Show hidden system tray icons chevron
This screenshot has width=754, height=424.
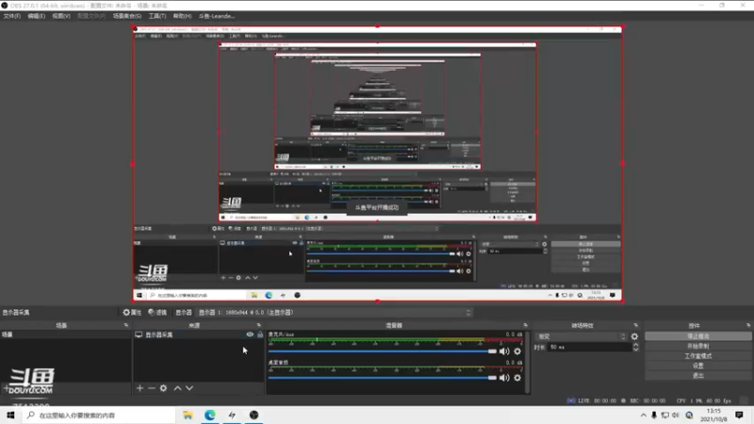(x=644, y=416)
